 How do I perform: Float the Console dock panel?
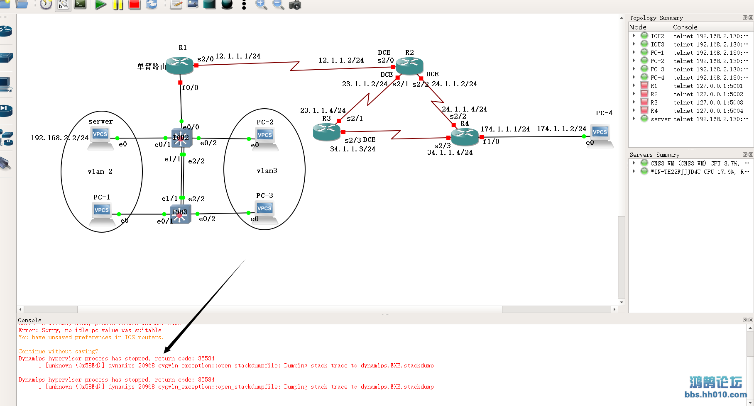745,320
